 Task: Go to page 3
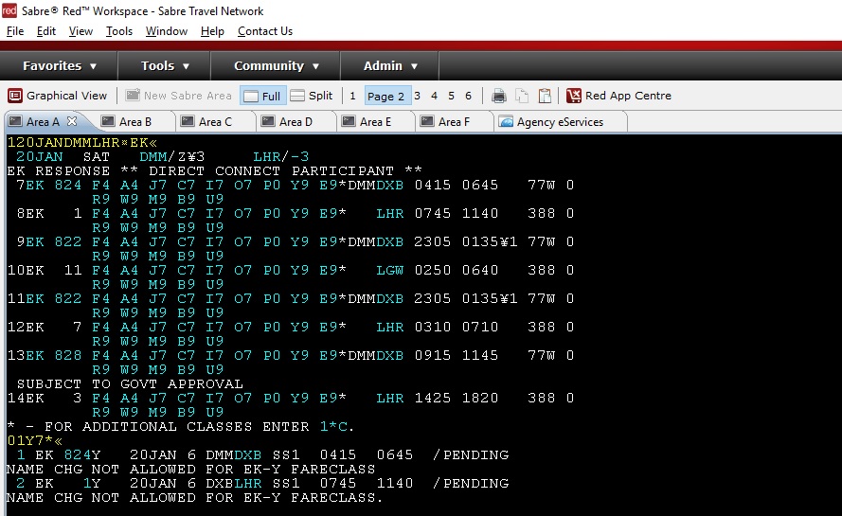tap(418, 96)
